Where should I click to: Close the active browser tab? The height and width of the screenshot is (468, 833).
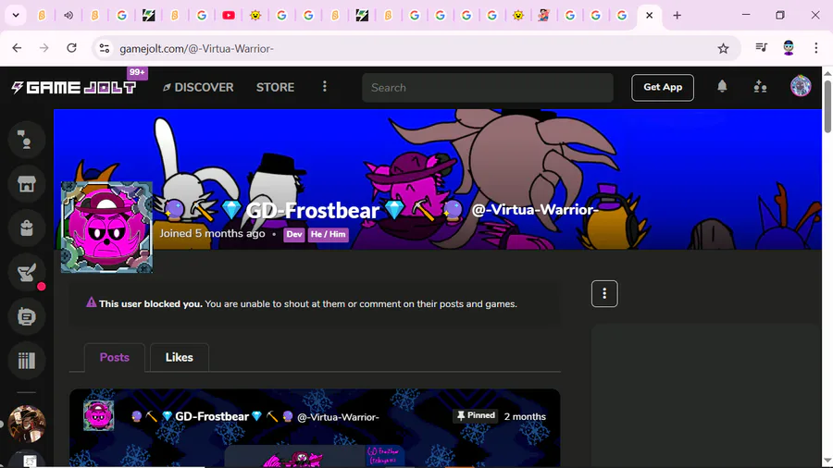[649, 16]
